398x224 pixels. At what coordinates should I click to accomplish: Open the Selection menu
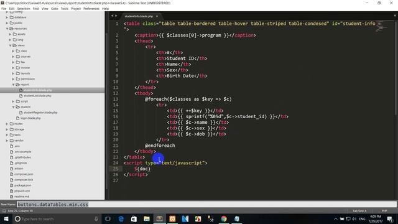click(24, 9)
